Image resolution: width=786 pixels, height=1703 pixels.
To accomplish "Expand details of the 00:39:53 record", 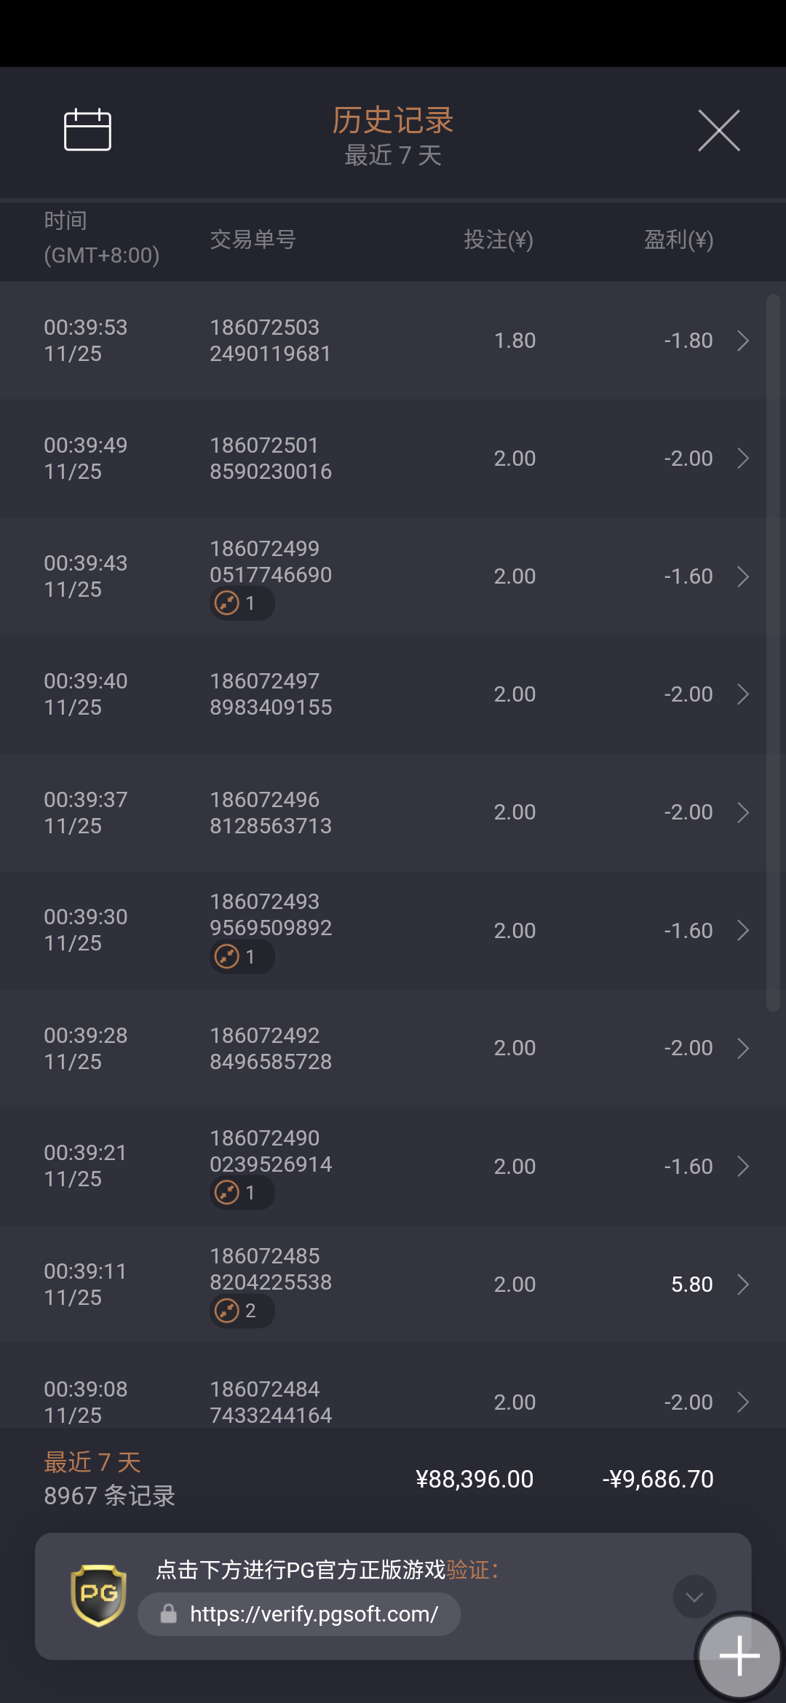I will (x=743, y=341).
